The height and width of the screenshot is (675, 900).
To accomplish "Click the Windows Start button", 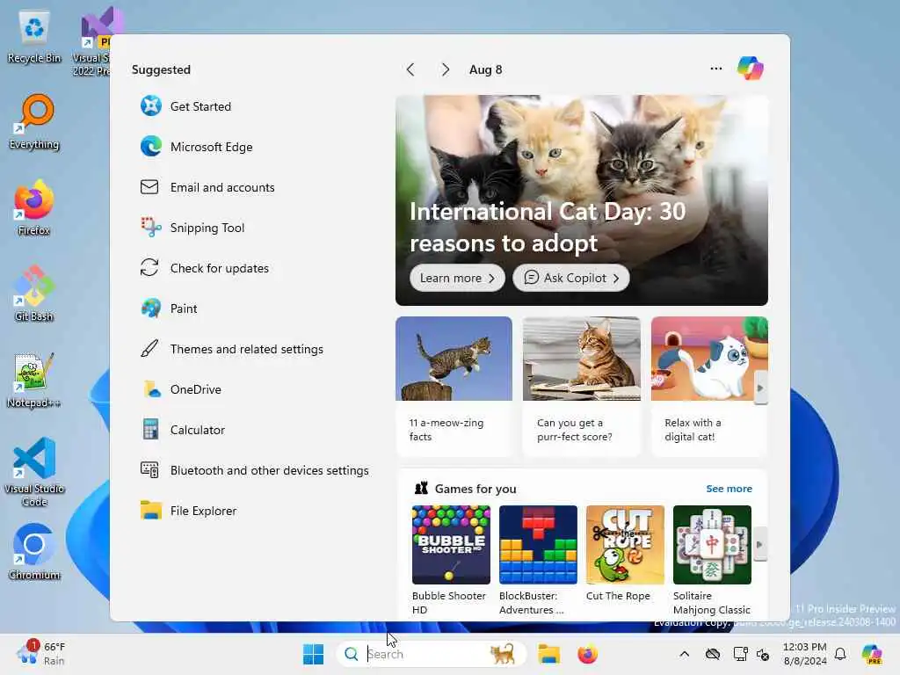I will [x=314, y=654].
